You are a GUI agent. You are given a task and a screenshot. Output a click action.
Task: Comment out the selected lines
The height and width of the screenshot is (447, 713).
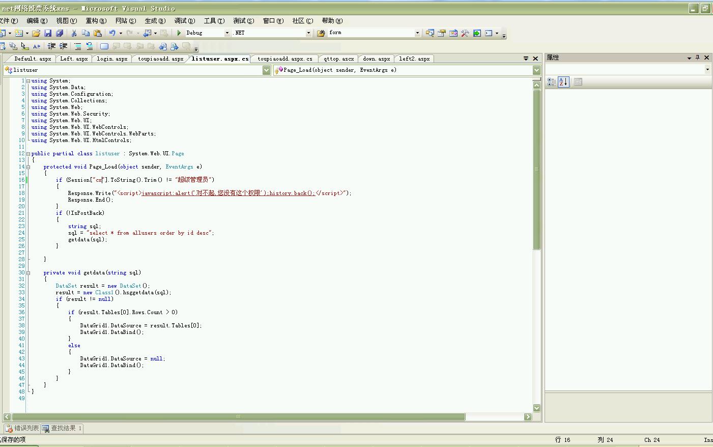(x=77, y=46)
